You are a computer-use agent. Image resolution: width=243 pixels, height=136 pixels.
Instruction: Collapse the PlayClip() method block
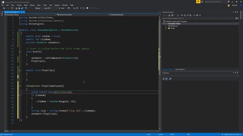[20, 70]
